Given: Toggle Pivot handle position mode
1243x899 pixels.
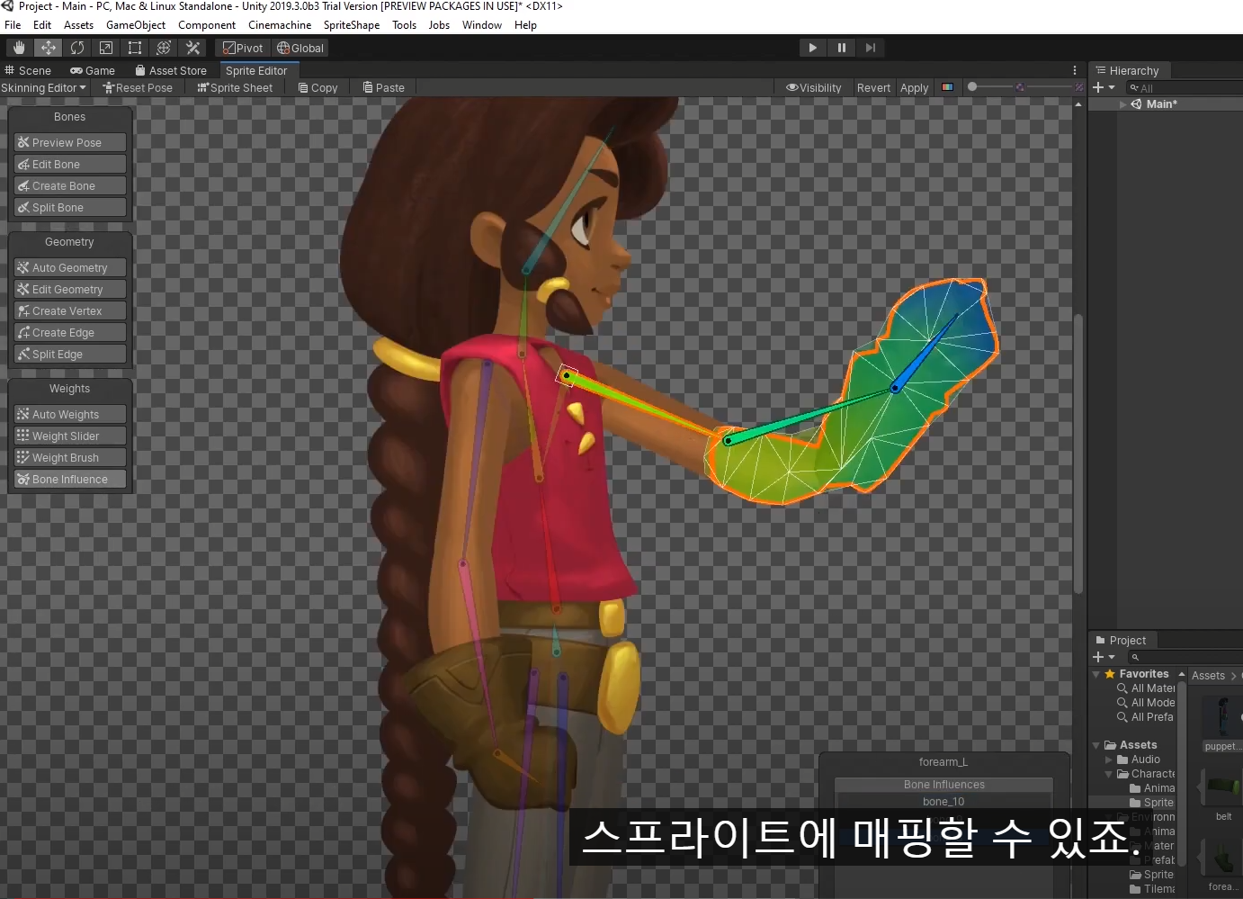Looking at the screenshot, I should pyautogui.click(x=244, y=48).
